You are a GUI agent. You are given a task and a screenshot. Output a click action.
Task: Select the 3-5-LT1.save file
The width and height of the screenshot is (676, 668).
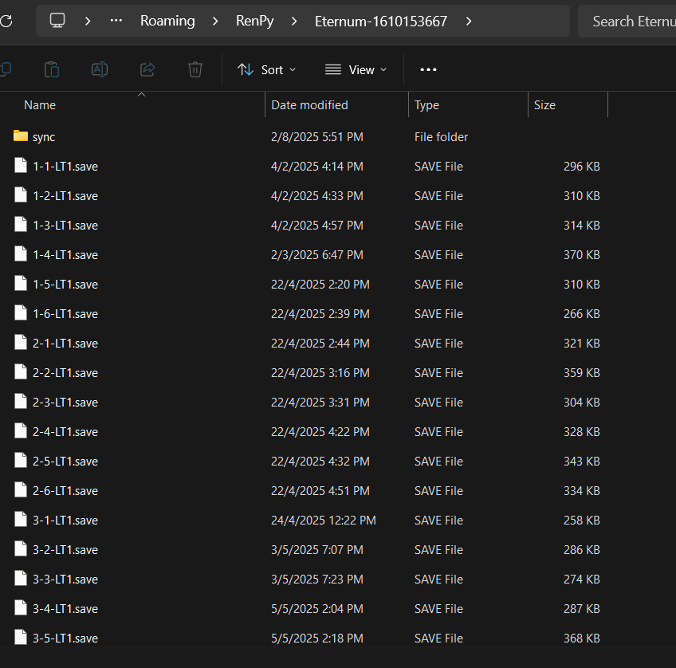[x=65, y=639]
